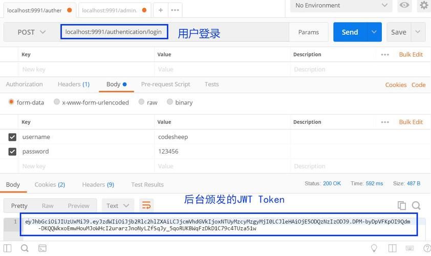Open the tab options ellipsis menu

coord(175,10)
